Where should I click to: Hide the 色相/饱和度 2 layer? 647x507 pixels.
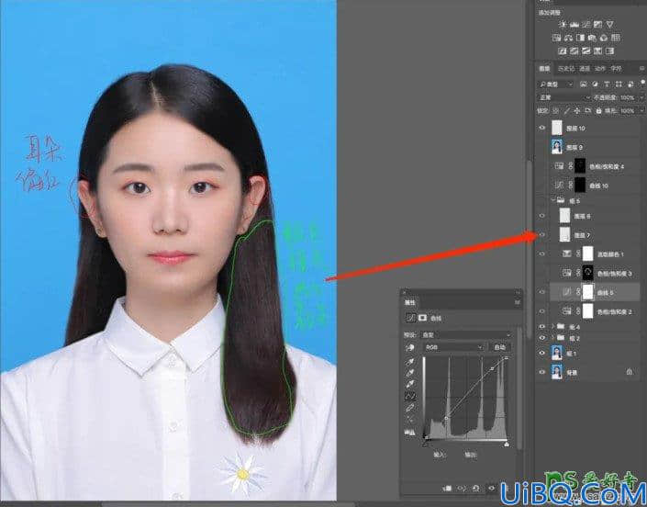542,311
